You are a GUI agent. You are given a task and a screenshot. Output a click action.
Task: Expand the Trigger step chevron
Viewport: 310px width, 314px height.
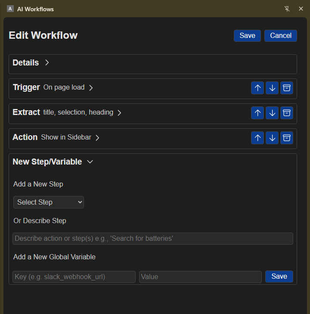click(x=91, y=88)
